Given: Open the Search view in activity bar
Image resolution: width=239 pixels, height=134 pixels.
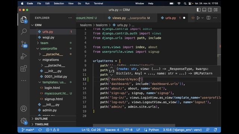Looking at the screenshot, I should click(x=24, y=31).
